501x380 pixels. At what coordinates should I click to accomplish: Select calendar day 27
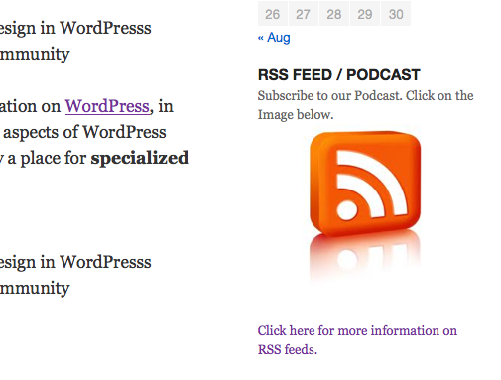coord(304,14)
